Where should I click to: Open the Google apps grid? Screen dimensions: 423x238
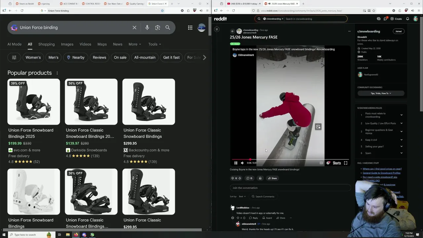coord(190,28)
